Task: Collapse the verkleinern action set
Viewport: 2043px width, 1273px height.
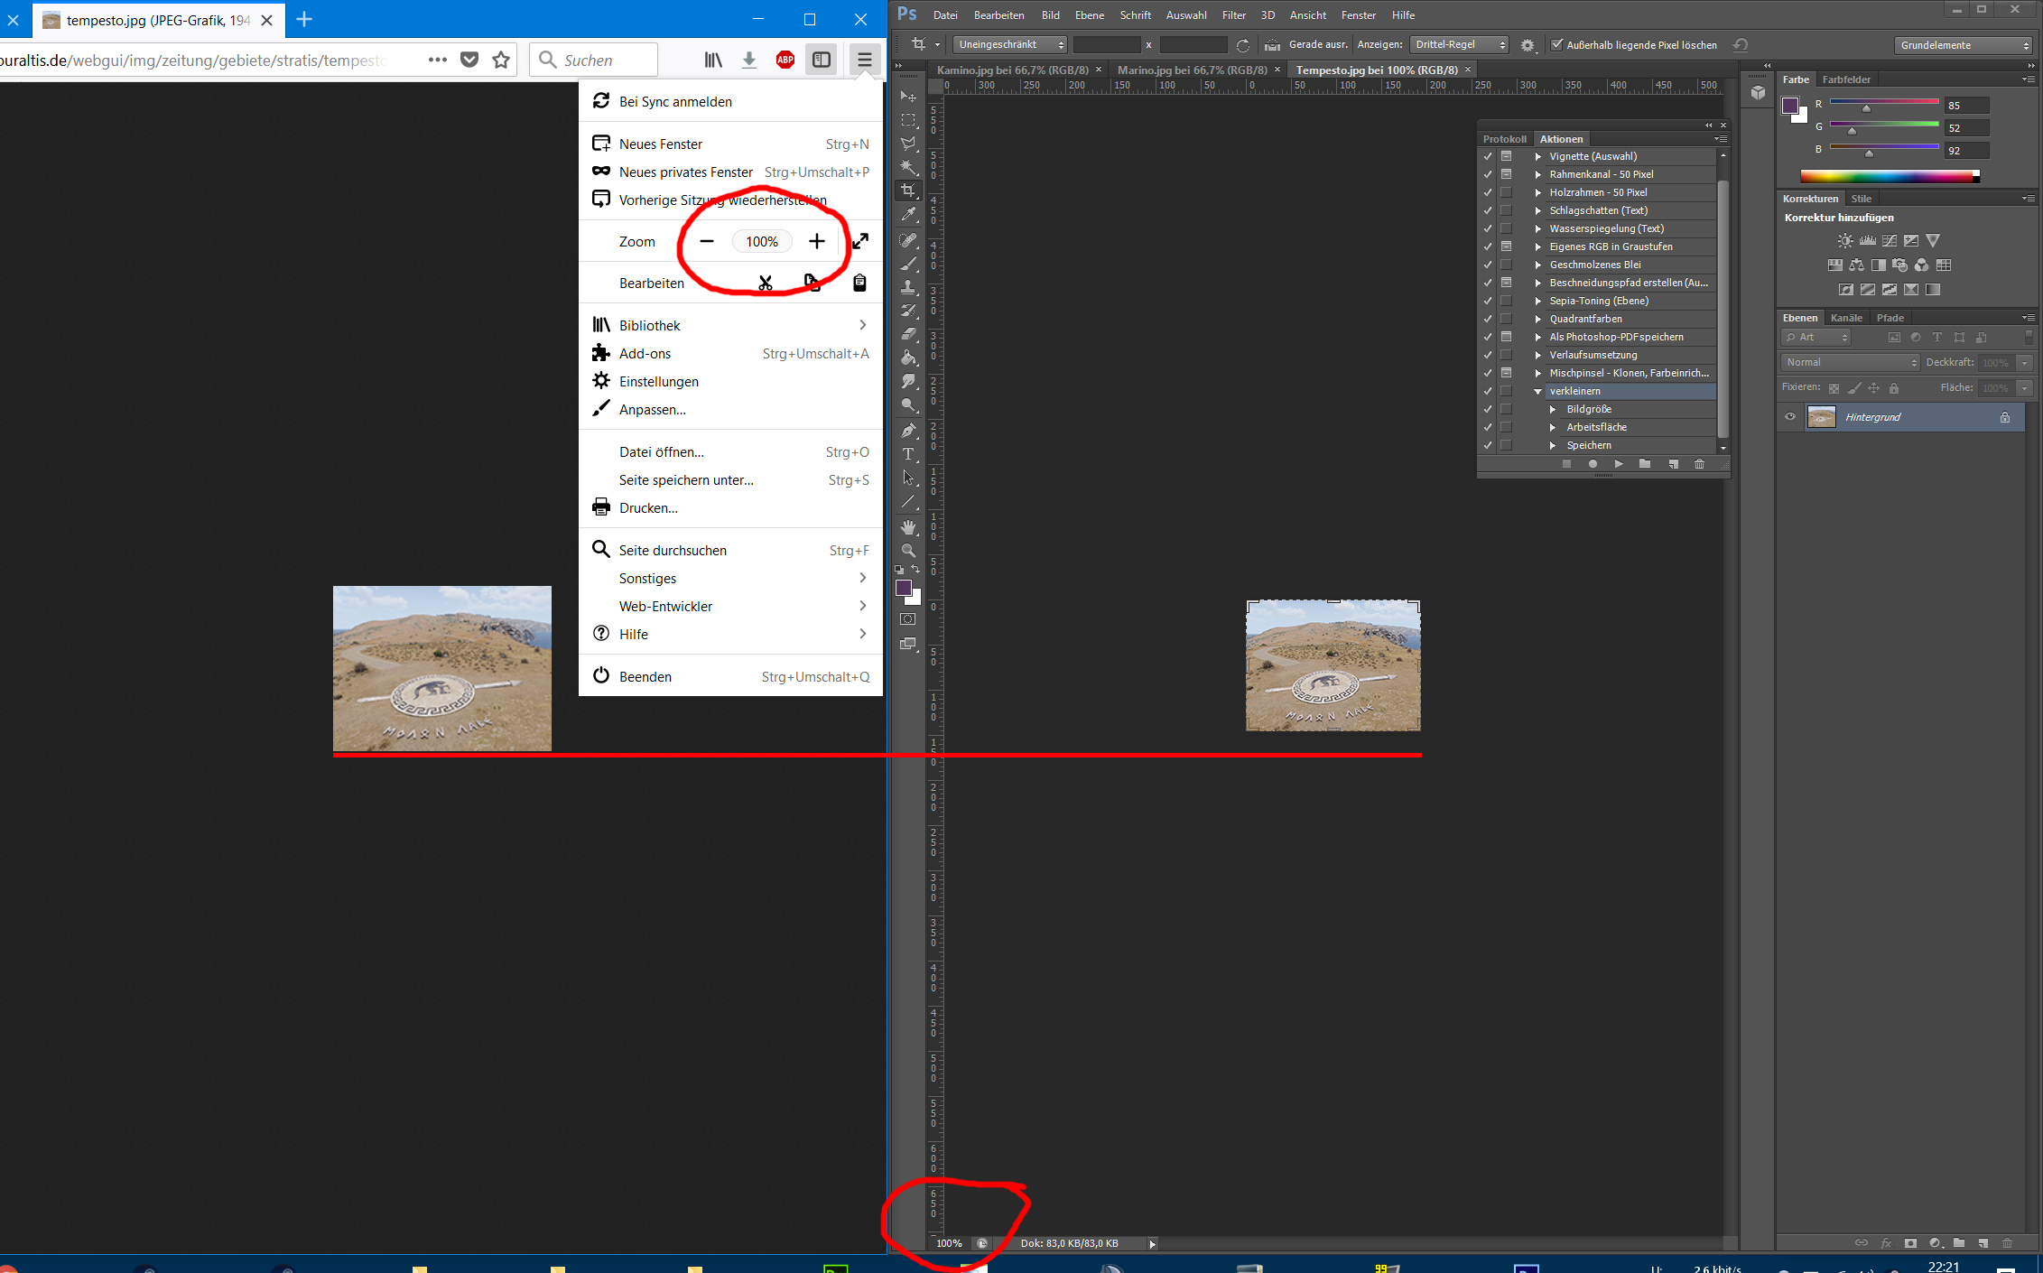Action: coord(1538,391)
